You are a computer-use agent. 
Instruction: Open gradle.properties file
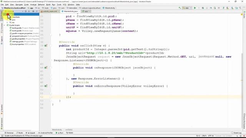tap(24, 39)
